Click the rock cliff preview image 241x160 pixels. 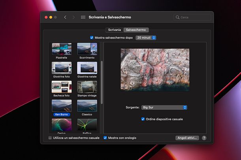(155, 70)
